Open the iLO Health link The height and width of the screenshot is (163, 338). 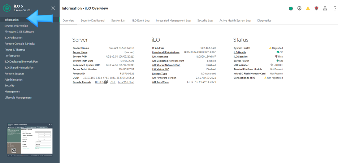240,52
